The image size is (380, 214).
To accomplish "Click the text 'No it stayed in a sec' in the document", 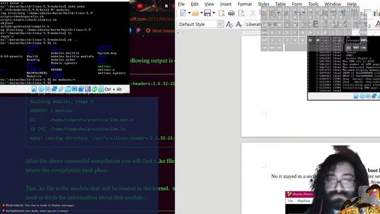I will [x=293, y=177].
